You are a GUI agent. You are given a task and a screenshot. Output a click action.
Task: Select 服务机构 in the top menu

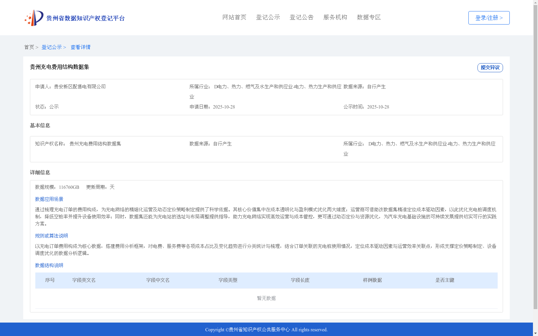(335, 17)
